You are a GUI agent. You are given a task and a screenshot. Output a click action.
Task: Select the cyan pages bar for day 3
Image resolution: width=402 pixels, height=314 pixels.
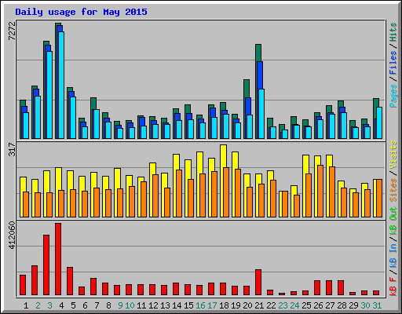49,95
